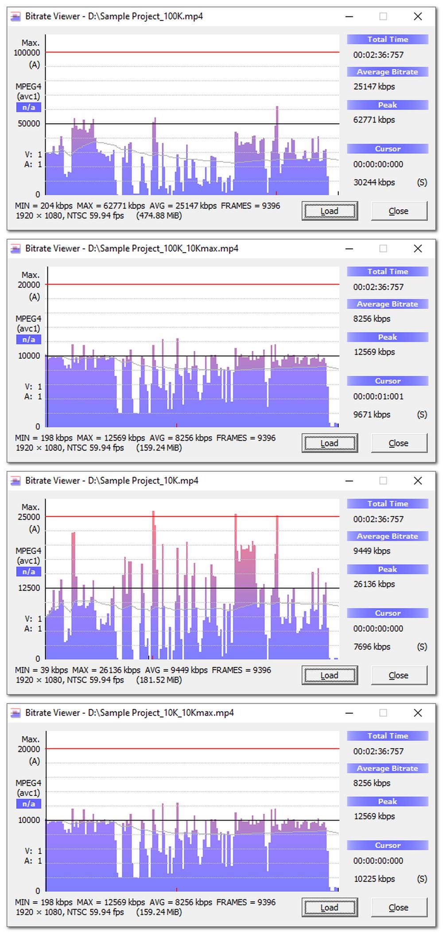443x934 pixels.
Task: Toggle the (S) mode beside 30244 kbps
Action: (x=422, y=183)
